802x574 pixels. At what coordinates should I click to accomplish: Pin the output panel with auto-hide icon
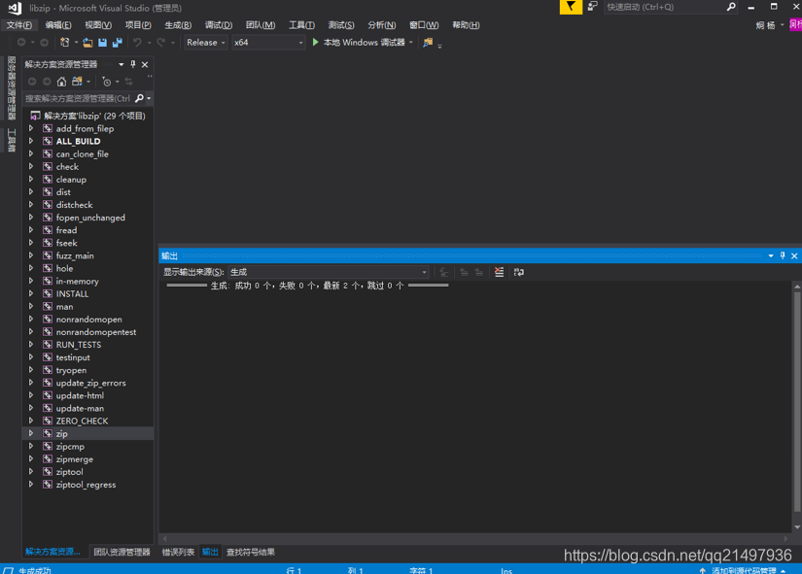pyautogui.click(x=783, y=255)
